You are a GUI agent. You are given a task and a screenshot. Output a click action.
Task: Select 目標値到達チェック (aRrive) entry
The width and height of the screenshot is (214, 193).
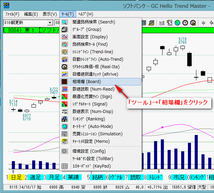click(x=101, y=74)
